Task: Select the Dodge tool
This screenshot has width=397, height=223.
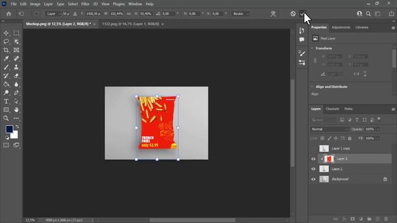Action: [6, 92]
